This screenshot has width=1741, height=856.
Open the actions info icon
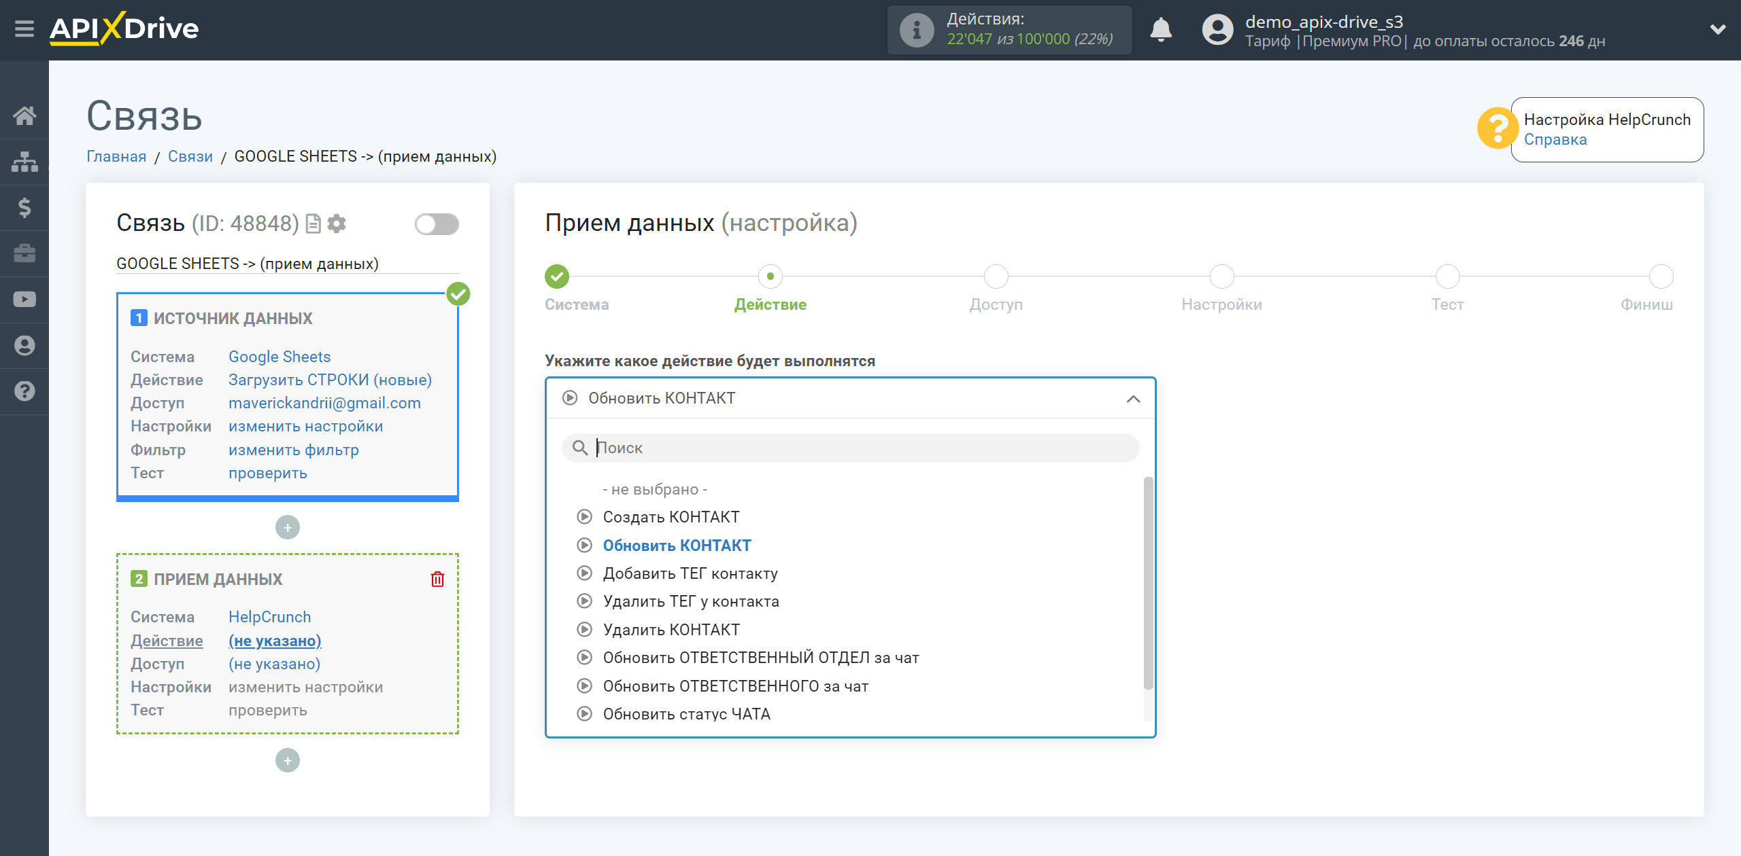(x=916, y=30)
